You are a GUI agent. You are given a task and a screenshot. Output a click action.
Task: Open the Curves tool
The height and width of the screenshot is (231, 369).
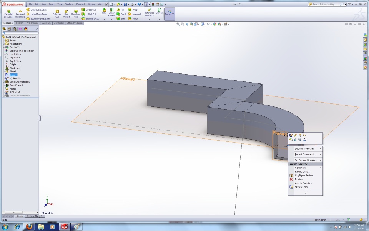(159, 11)
